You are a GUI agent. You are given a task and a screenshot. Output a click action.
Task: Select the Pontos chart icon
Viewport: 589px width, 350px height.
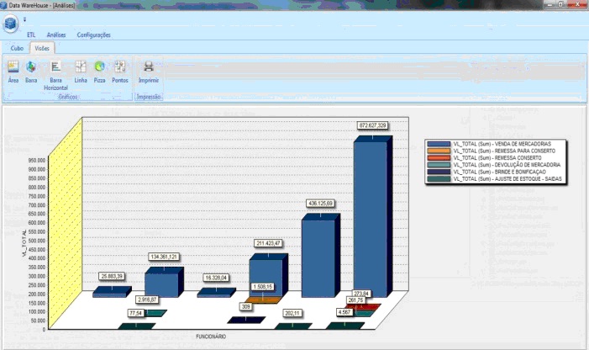[x=120, y=70]
